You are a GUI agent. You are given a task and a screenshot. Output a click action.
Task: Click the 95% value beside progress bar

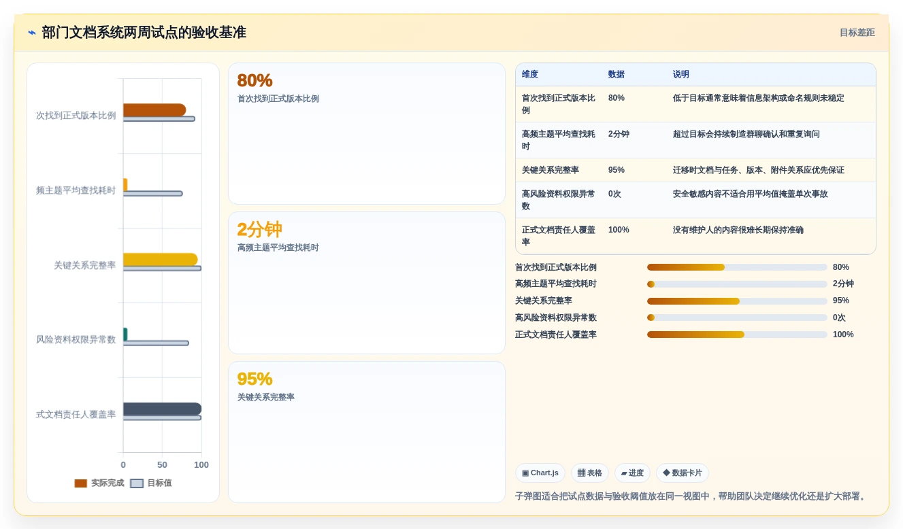tap(841, 301)
